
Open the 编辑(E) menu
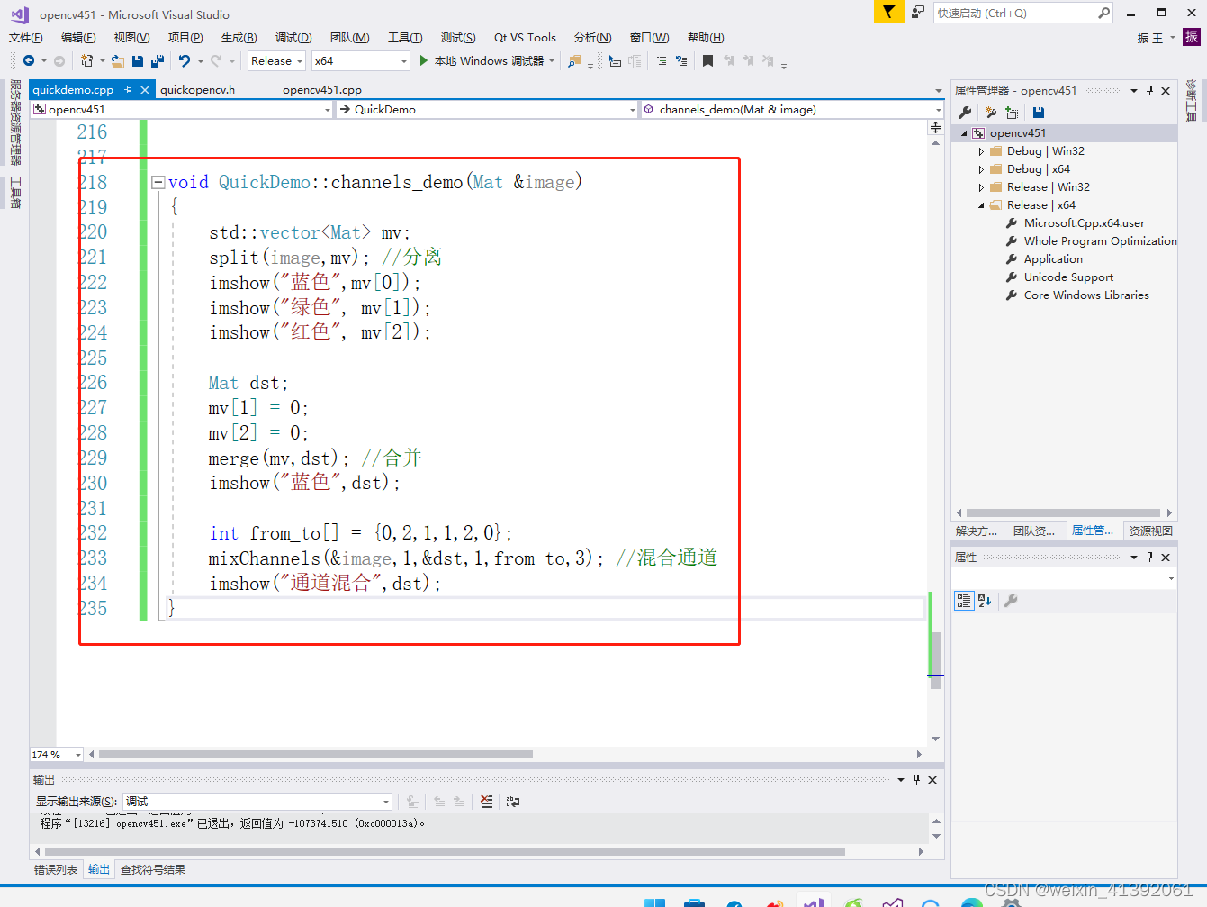78,37
